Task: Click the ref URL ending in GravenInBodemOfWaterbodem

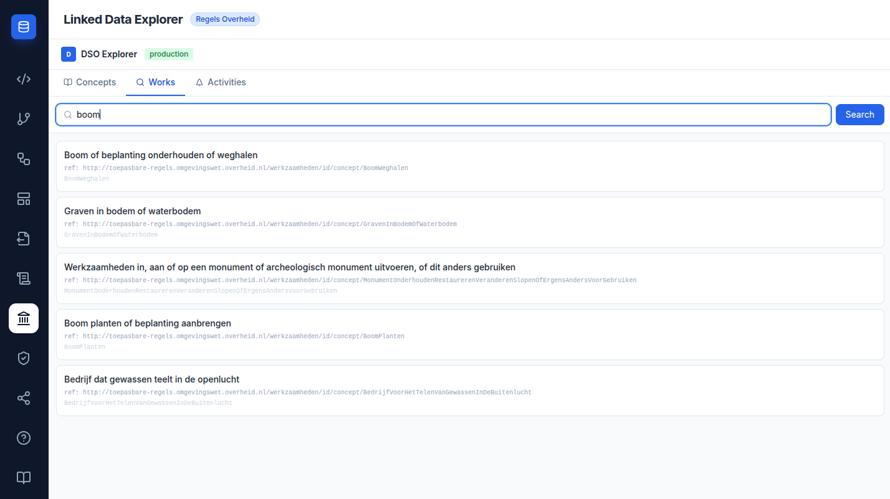Action: pyautogui.click(x=261, y=224)
